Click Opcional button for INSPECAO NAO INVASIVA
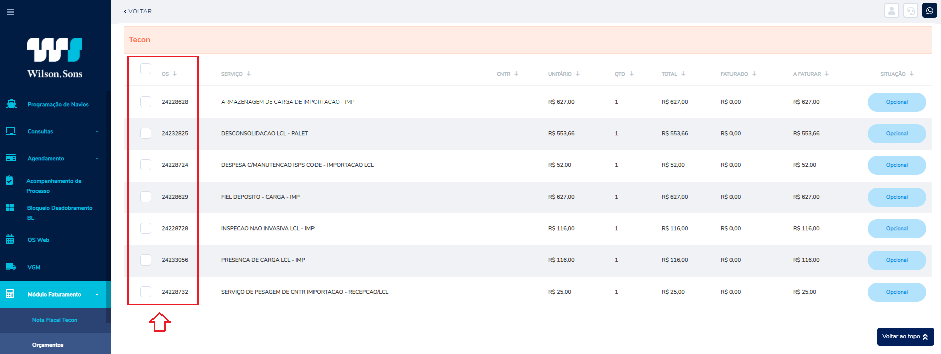The width and height of the screenshot is (941, 354). pyautogui.click(x=897, y=229)
